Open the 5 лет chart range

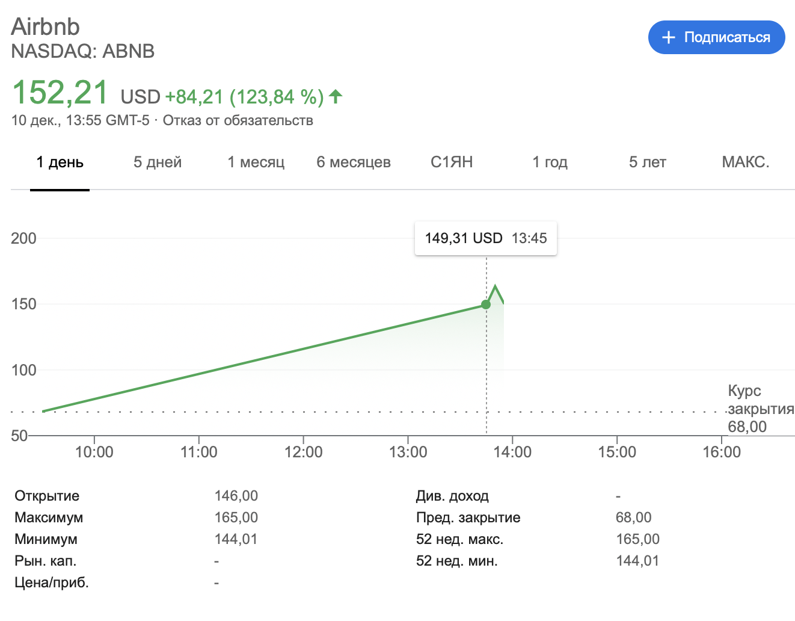[648, 162]
